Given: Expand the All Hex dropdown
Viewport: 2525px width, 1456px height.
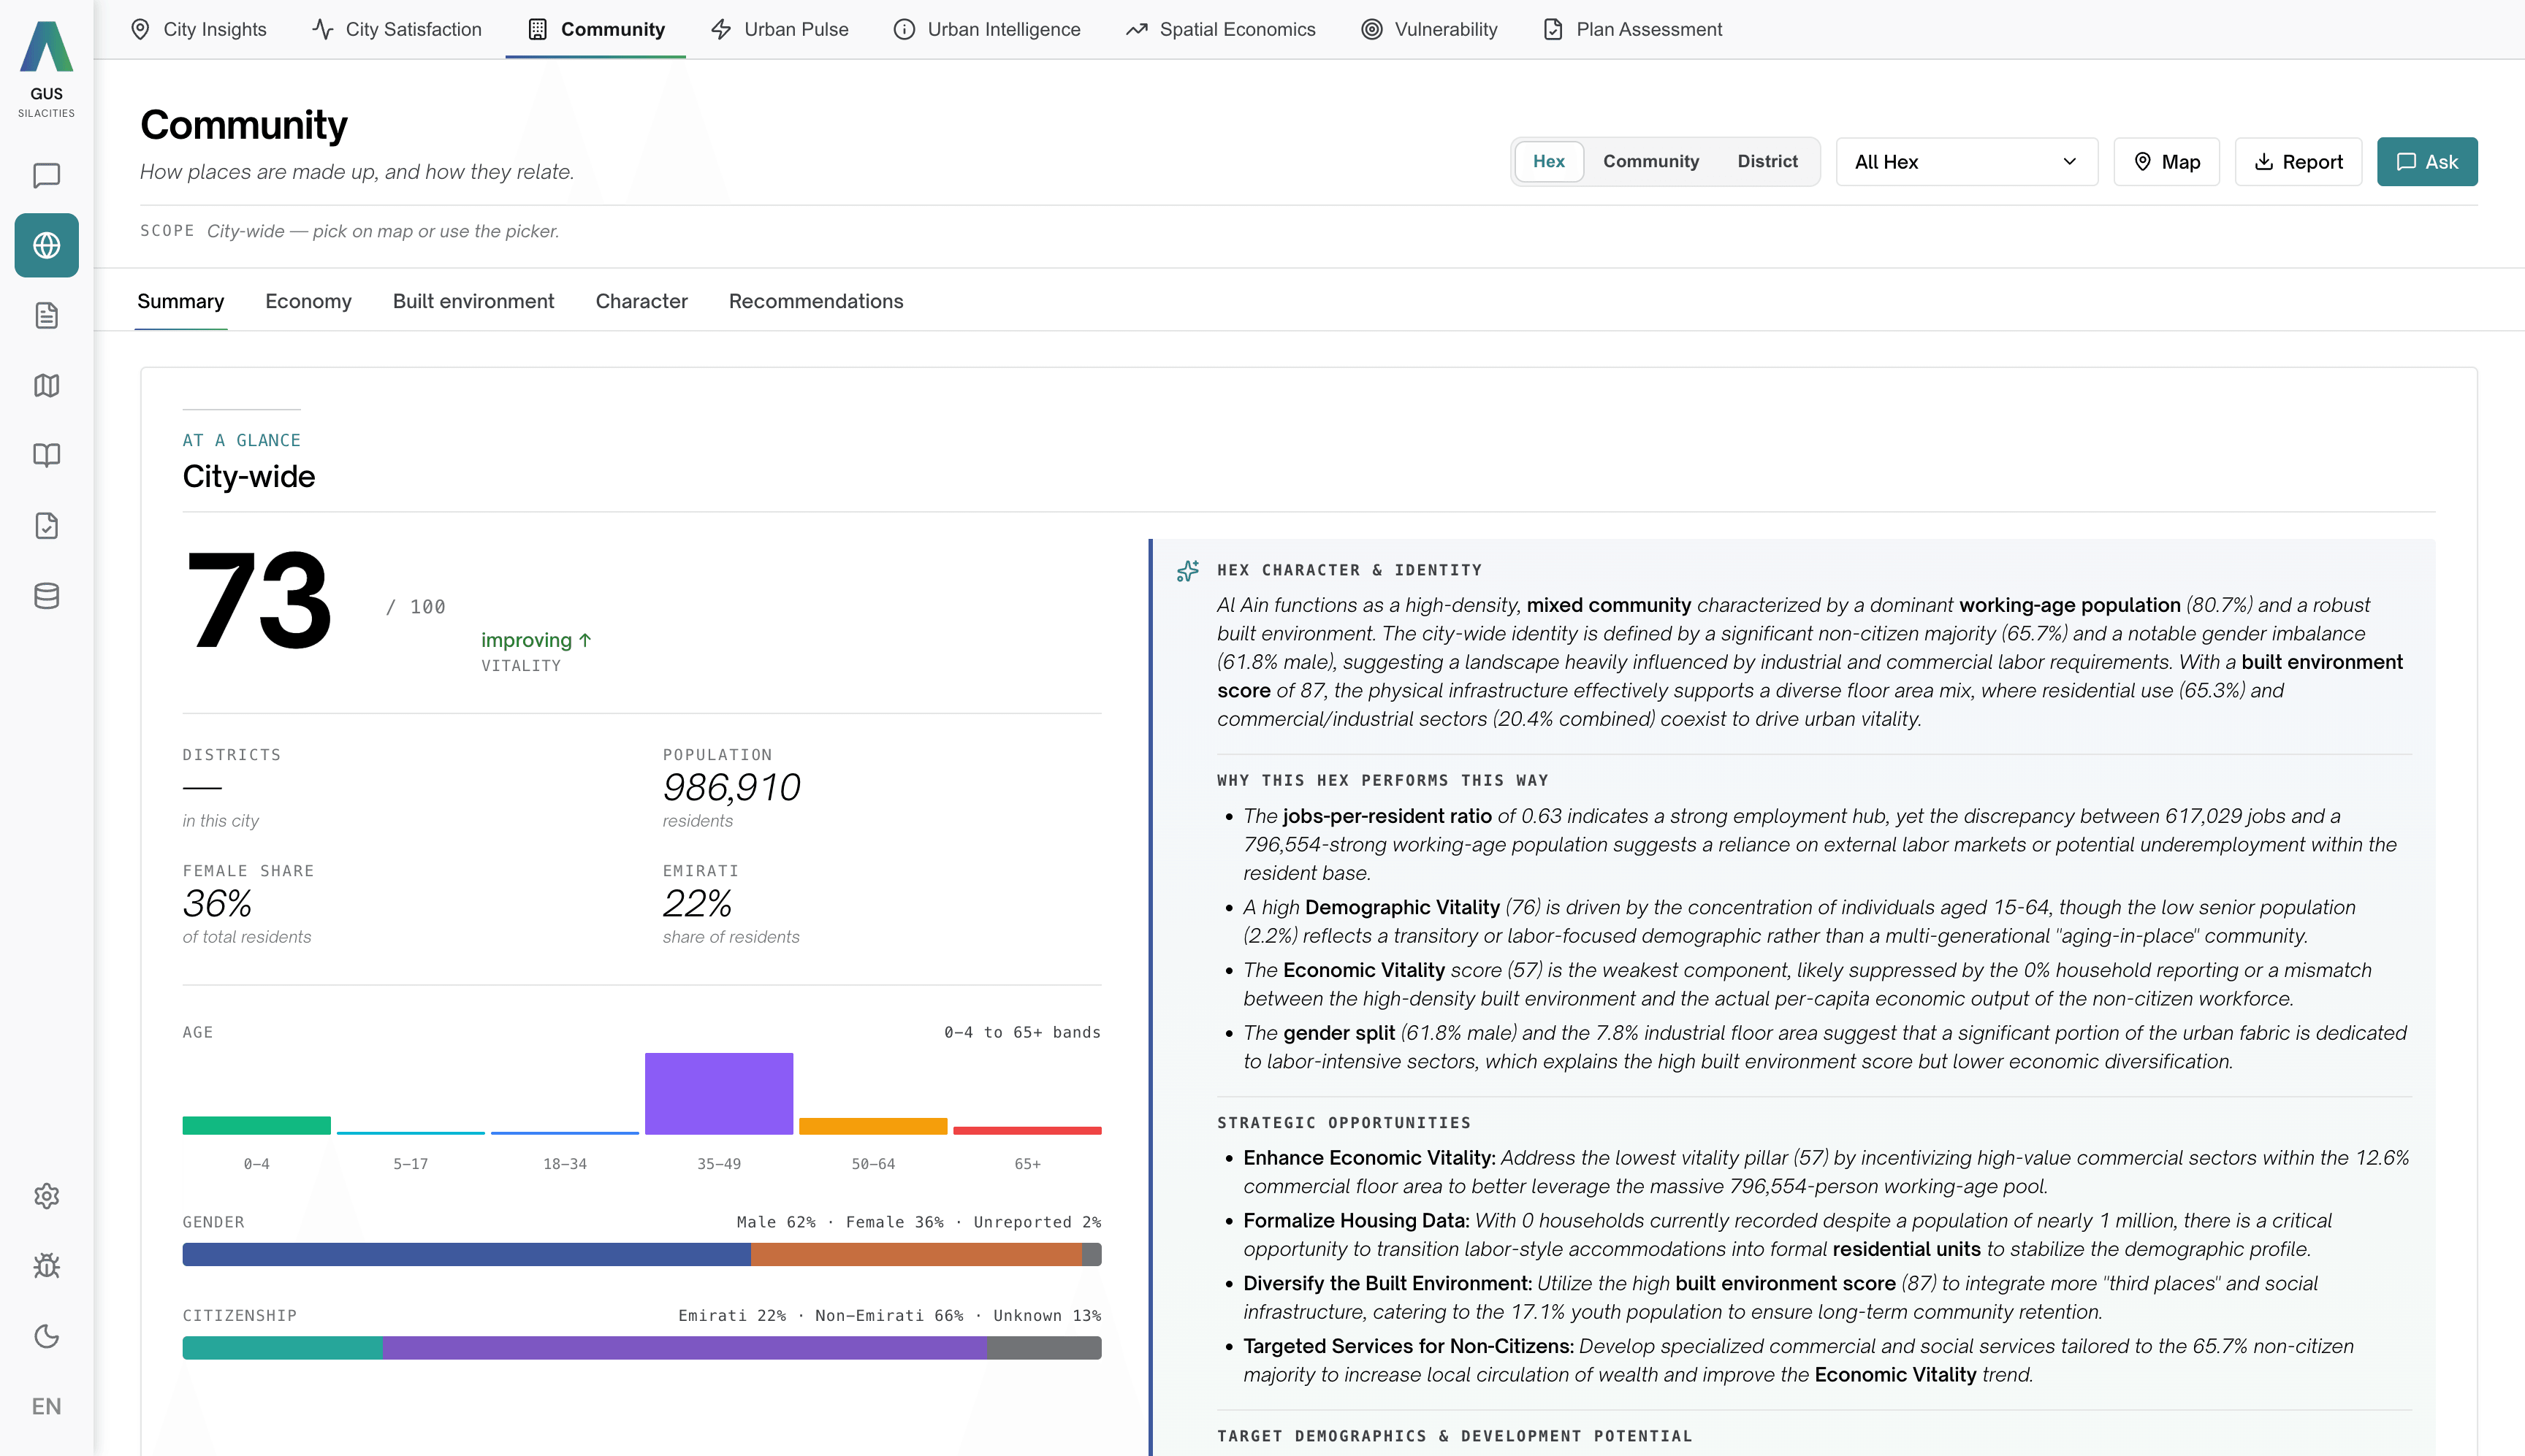Looking at the screenshot, I should 1966,162.
